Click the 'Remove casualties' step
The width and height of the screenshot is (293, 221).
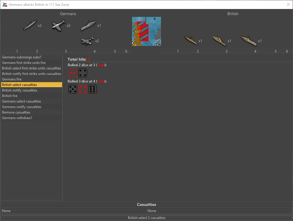coord(32,112)
